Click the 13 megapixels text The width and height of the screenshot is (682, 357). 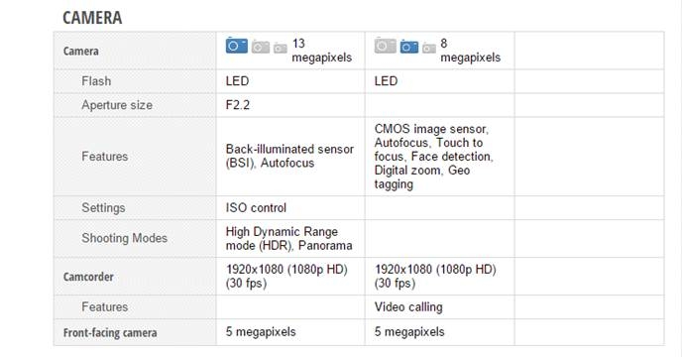321,50
